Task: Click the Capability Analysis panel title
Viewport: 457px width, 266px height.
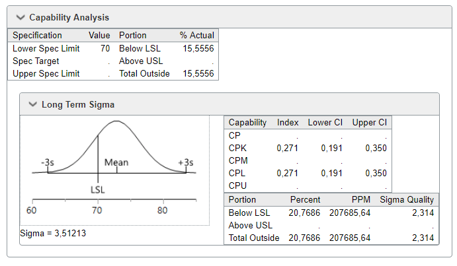Action: [69, 18]
